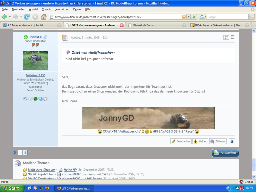Click the ICQ flower icon under avatar

pyautogui.click(x=35, y=99)
